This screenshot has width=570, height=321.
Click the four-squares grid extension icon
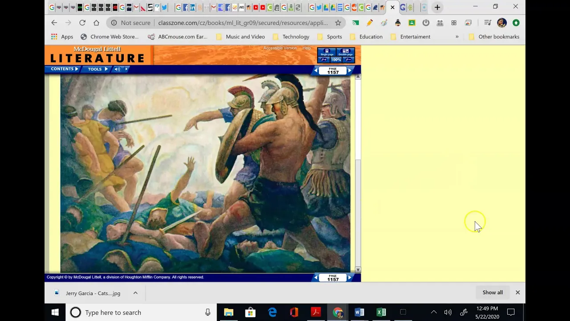[x=454, y=23]
